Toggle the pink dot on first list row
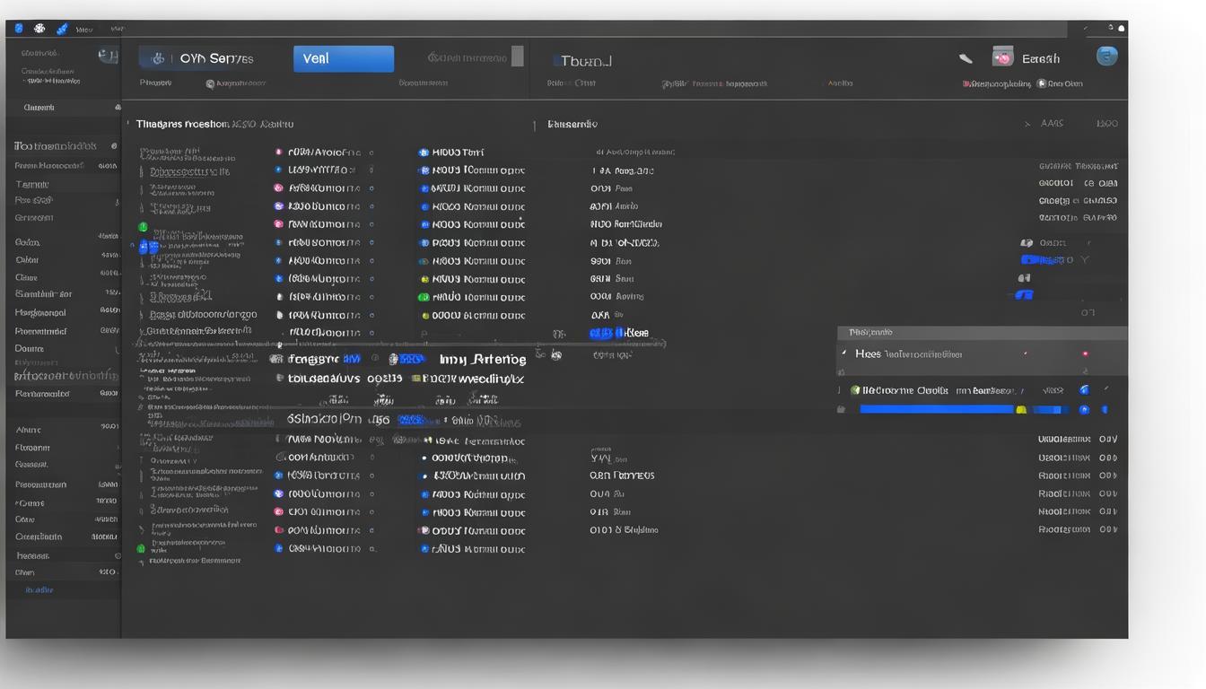Image resolution: width=1206 pixels, height=689 pixels. tap(278, 153)
